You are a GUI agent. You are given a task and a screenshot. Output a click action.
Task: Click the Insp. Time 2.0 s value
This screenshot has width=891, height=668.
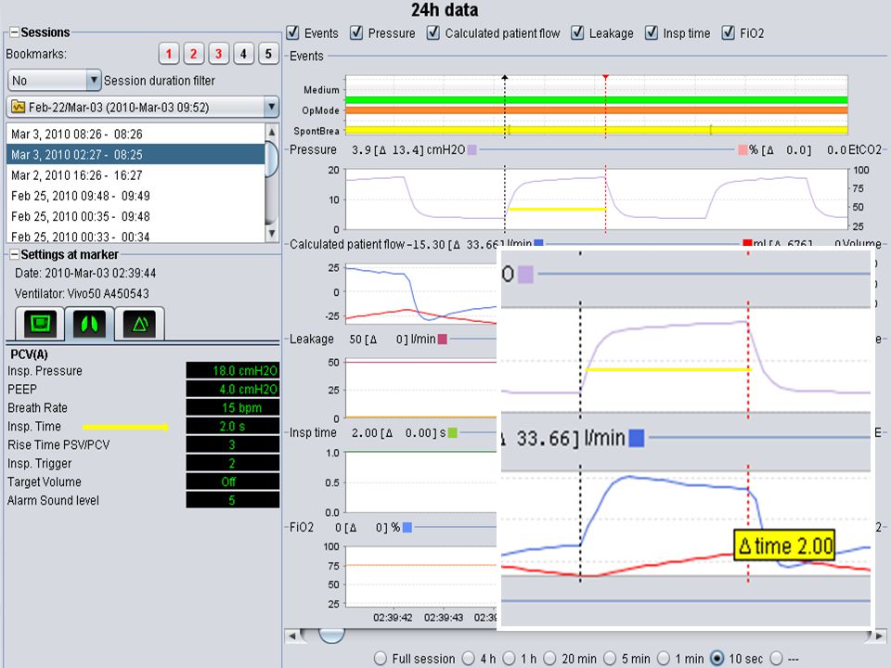233,426
